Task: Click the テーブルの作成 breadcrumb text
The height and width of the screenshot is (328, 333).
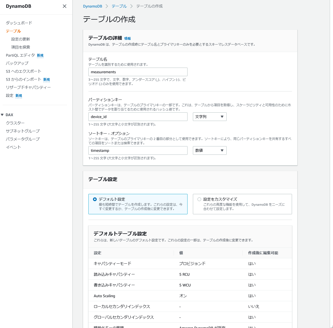Action: click(149, 6)
